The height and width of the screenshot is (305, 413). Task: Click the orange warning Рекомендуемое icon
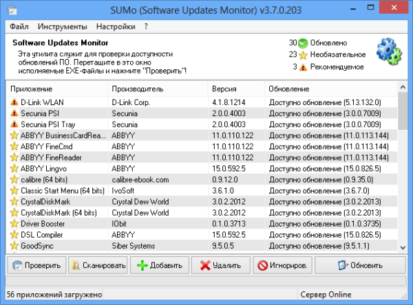click(303, 67)
